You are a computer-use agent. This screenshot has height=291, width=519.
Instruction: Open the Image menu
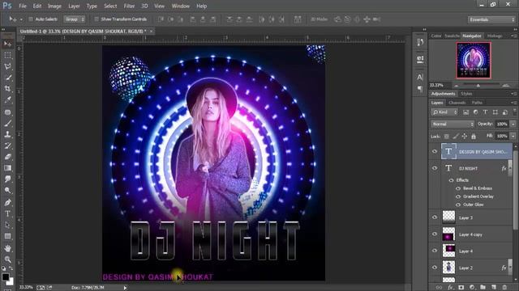54,6
